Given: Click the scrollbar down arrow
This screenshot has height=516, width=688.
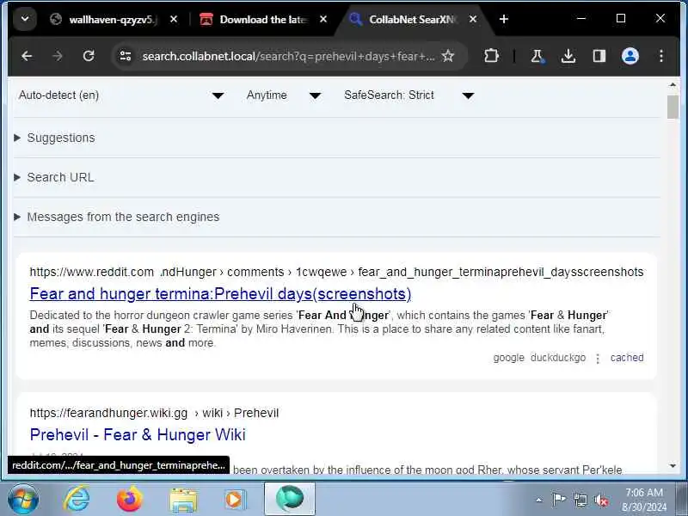Looking at the screenshot, I should click(x=673, y=466).
